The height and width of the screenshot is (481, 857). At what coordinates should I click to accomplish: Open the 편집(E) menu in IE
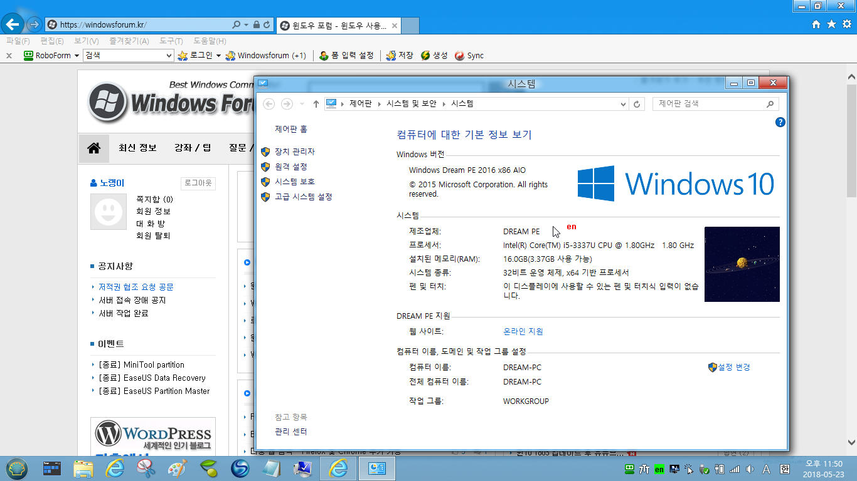52,41
